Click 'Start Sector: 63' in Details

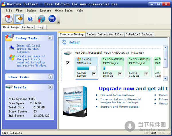[23, 111]
